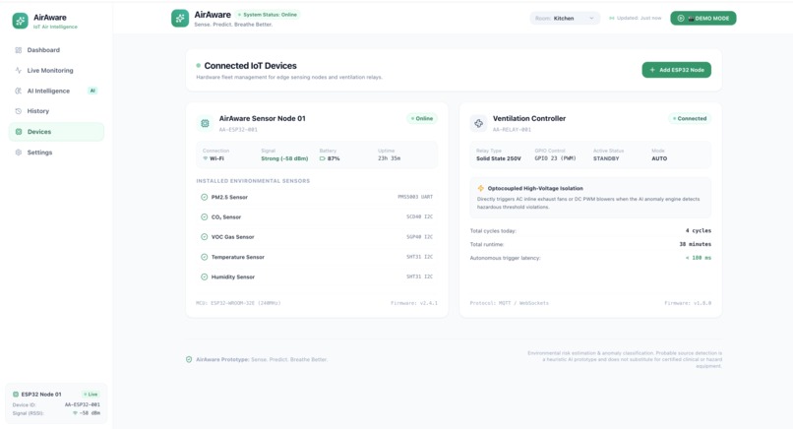793x429 pixels.
Task: Click the Connected badge on Ventilation Controller
Action: [x=690, y=118]
